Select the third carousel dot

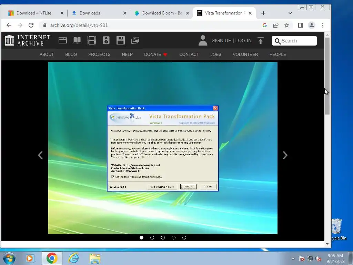point(163,237)
